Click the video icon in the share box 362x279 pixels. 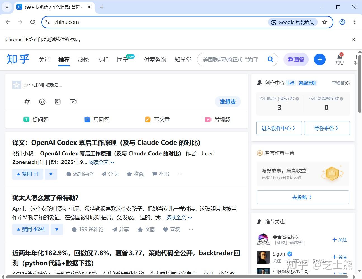73,102
